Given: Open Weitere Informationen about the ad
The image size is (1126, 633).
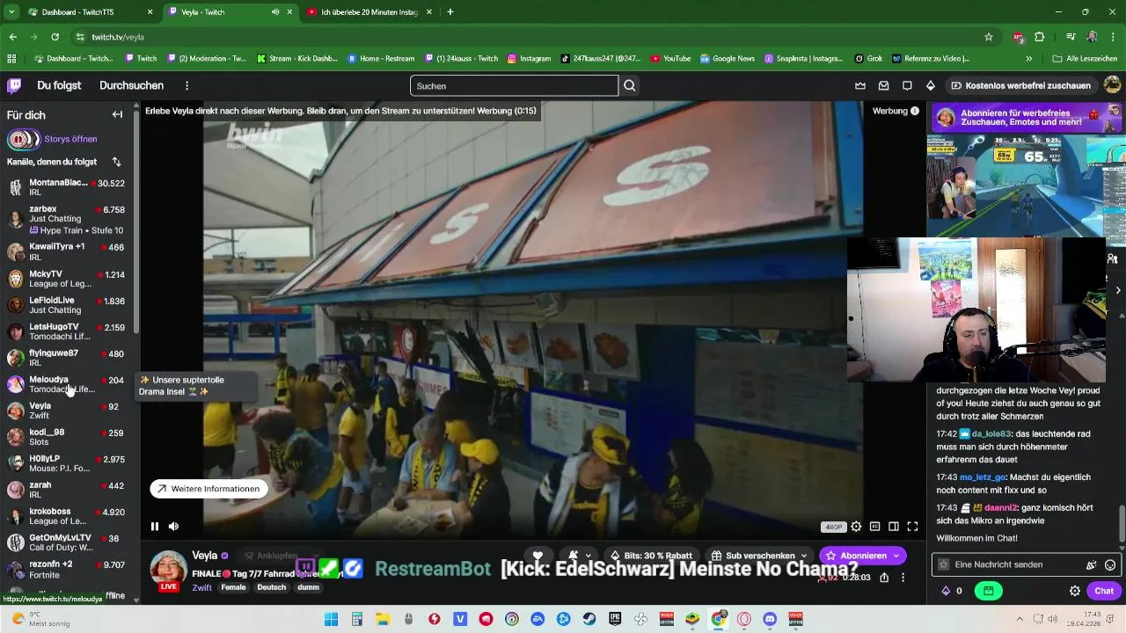Looking at the screenshot, I should (209, 489).
